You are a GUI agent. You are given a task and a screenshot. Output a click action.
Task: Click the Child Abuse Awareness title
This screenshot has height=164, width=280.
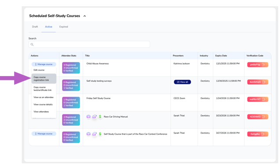pyautogui.click(x=97, y=64)
